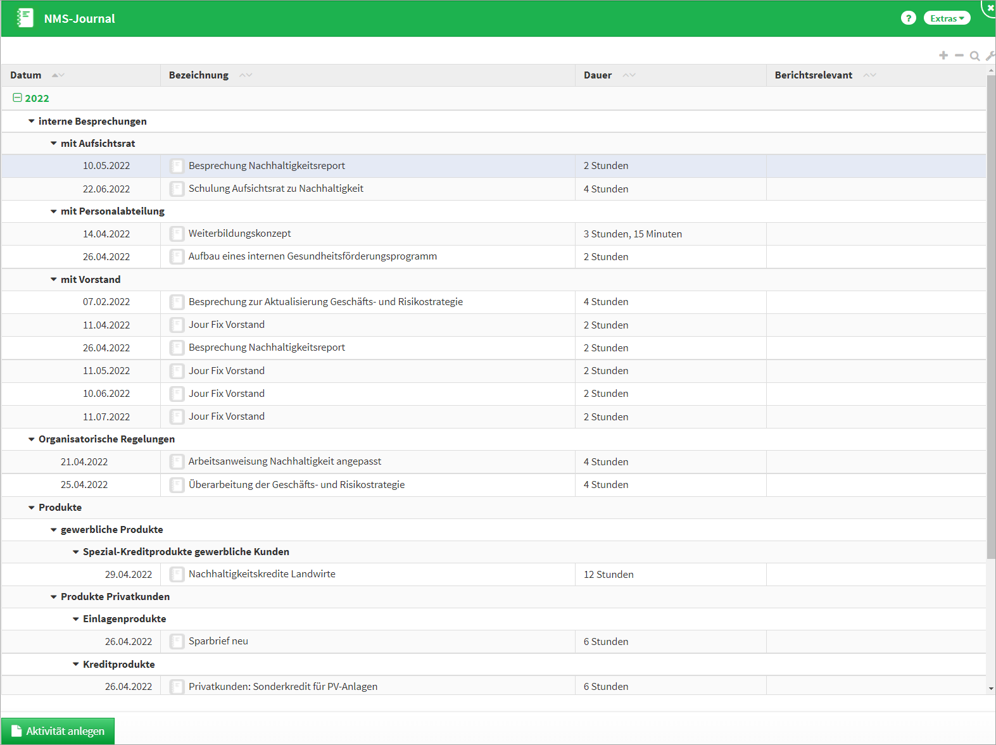
Task: Expand all rows with plus icon
Action: (943, 56)
